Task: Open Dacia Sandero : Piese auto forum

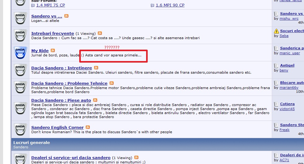Action: click(x=61, y=100)
